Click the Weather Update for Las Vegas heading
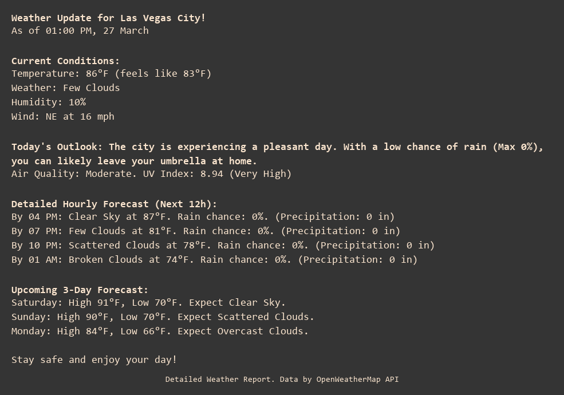Image resolution: width=564 pixels, height=395 pixels. click(108, 18)
